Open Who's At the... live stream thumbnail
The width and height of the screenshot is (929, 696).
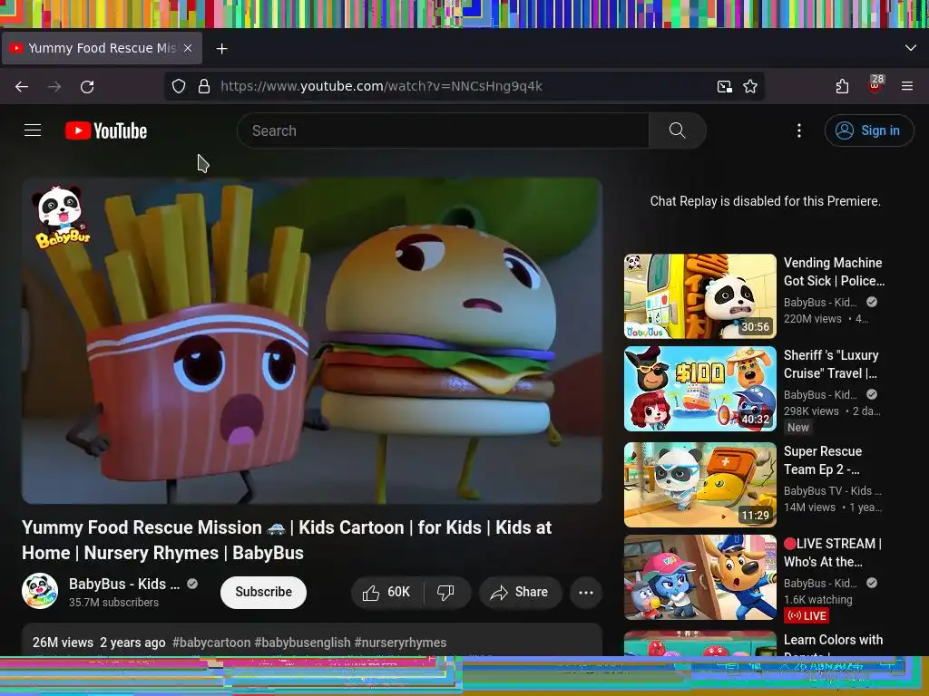pyautogui.click(x=699, y=577)
